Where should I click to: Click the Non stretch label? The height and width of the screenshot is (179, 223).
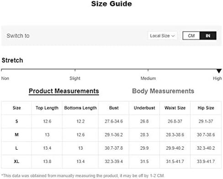pyautogui.click(x=5, y=78)
